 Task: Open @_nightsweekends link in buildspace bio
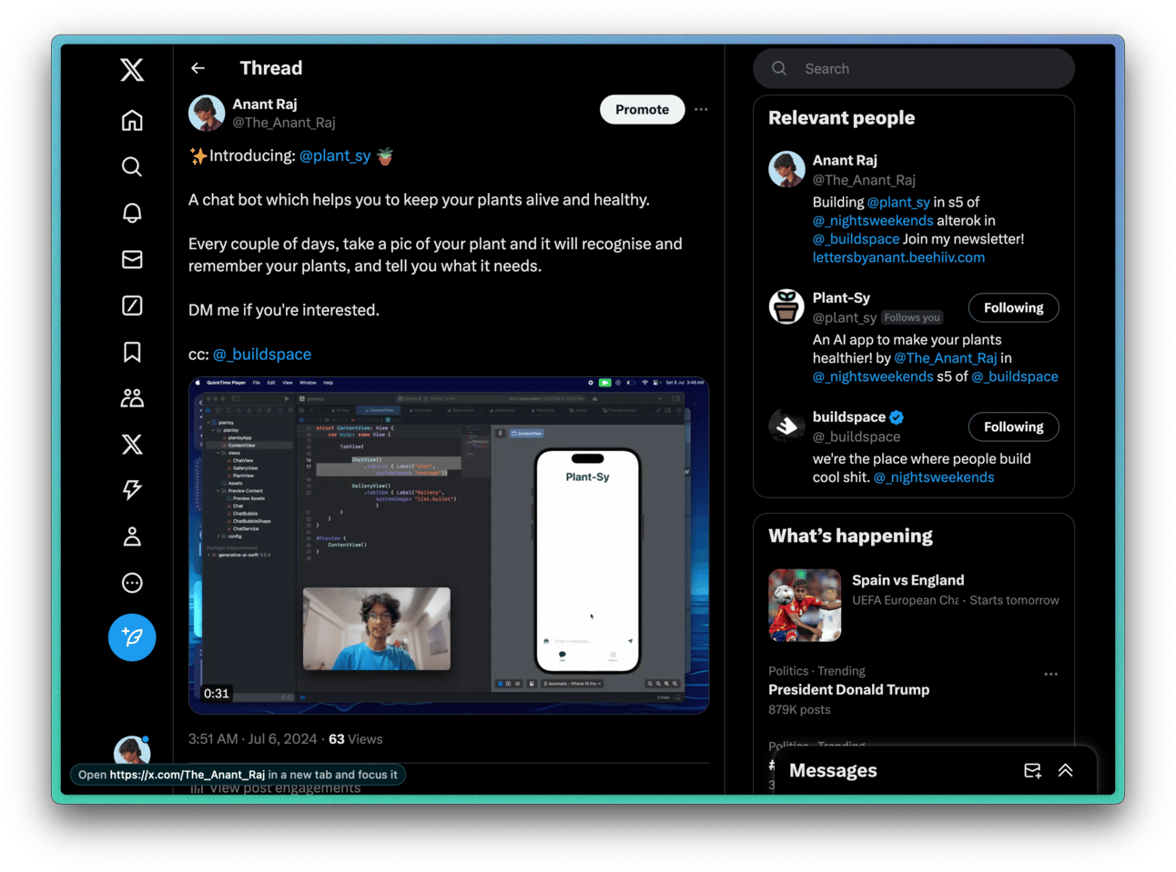click(x=934, y=477)
